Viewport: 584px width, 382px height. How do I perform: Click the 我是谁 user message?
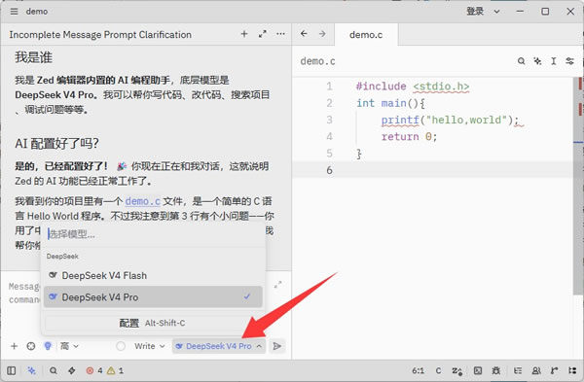33,57
